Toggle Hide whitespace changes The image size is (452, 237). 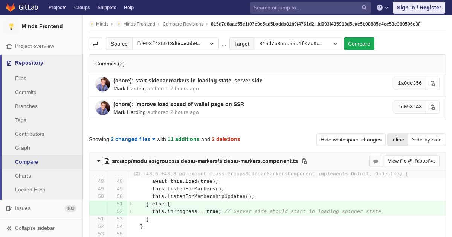[x=351, y=140]
